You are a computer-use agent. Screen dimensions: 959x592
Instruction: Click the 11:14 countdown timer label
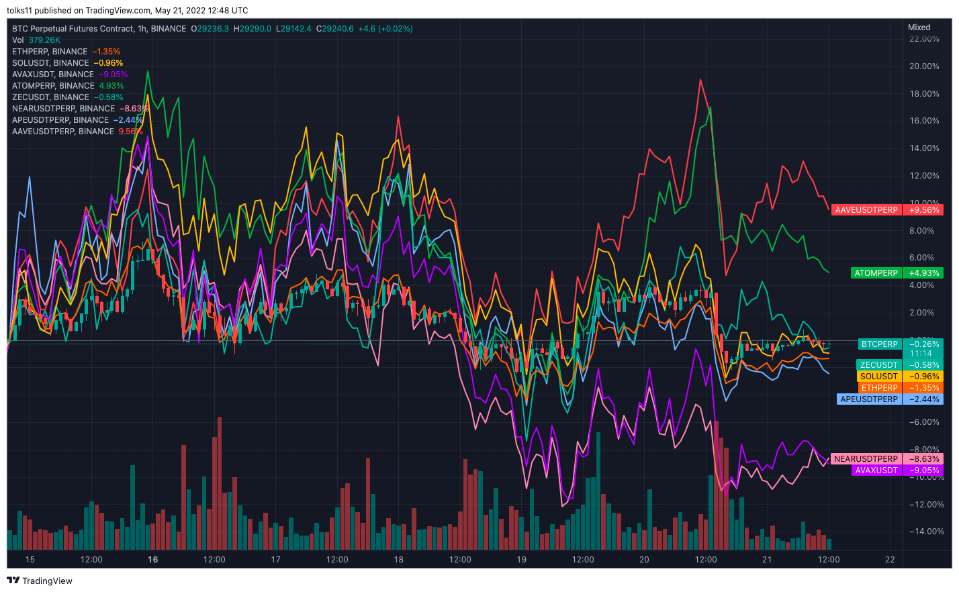pos(921,354)
